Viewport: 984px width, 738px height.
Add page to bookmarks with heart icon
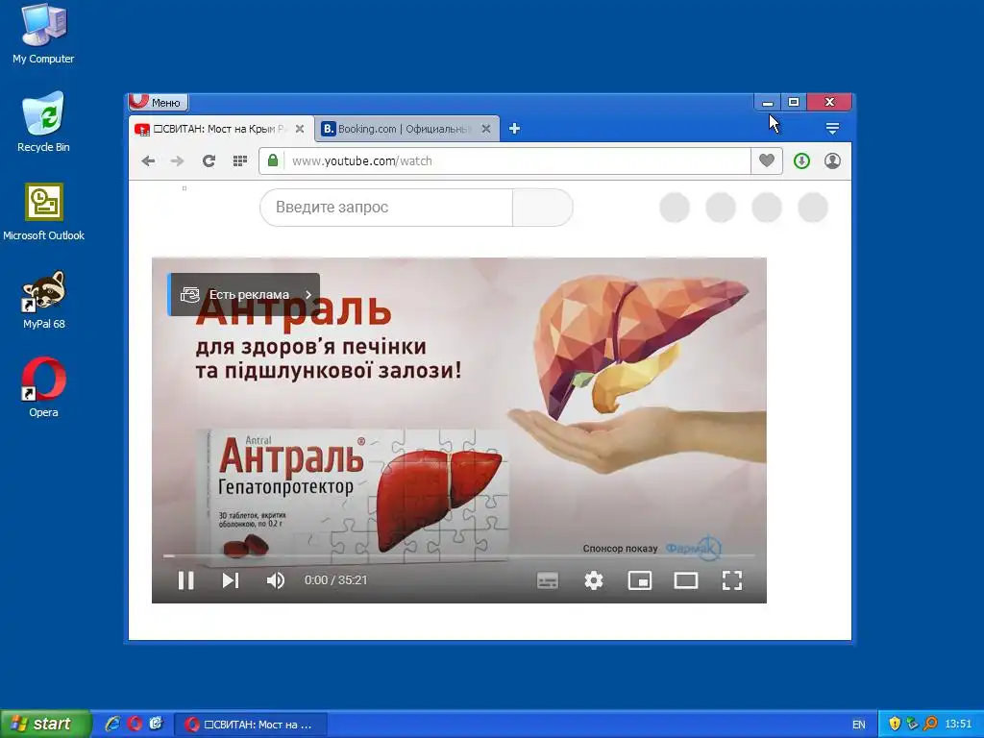[x=766, y=160]
